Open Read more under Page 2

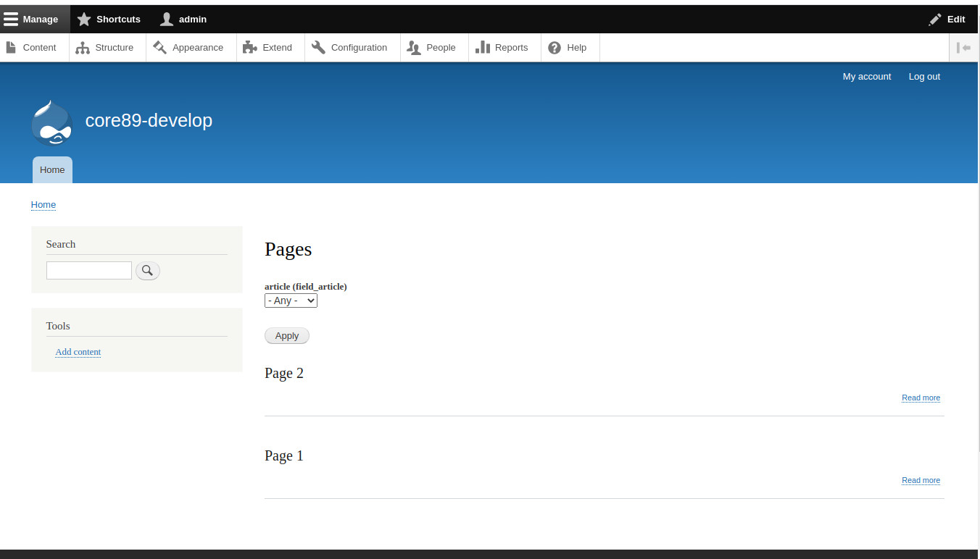tap(921, 398)
